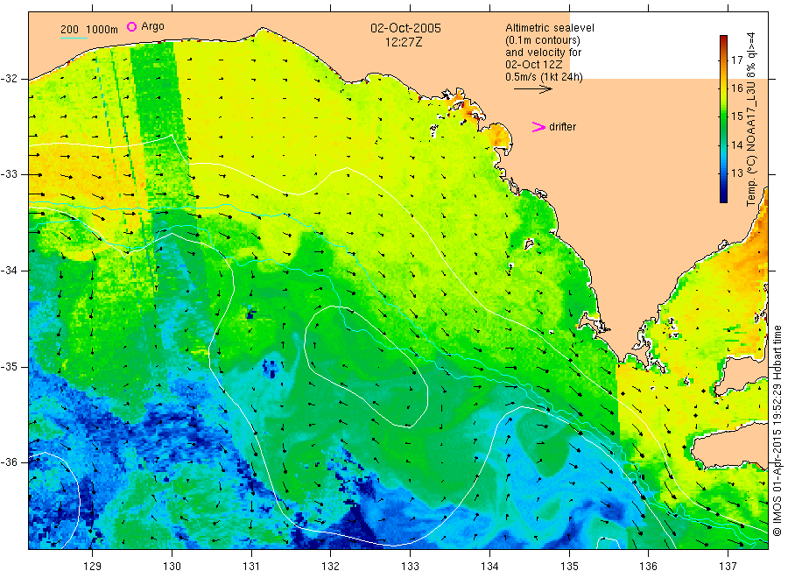Click the 132 longitude axis label
The height and width of the screenshot is (578, 788).
(x=331, y=567)
